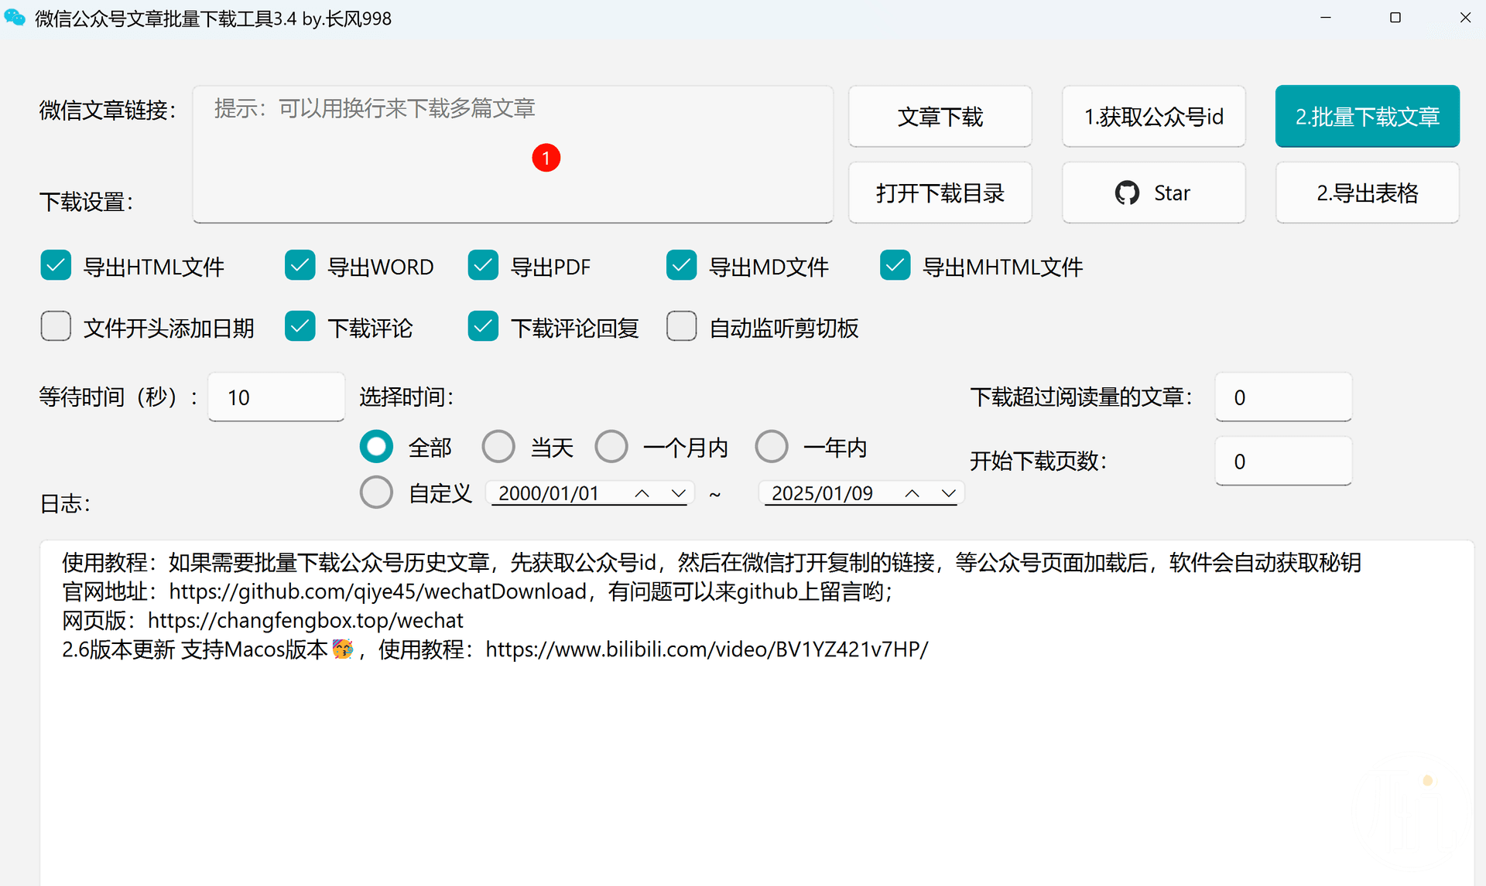Click the 等待时间 seconds input field
The image size is (1486, 886).
[x=276, y=397]
